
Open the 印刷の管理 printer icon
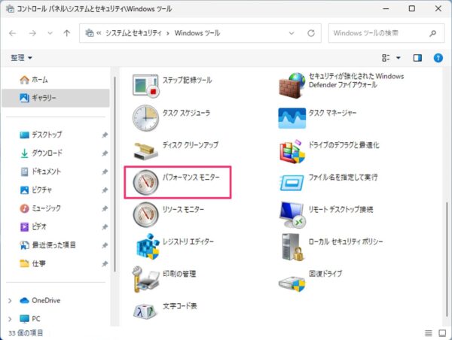click(145, 279)
